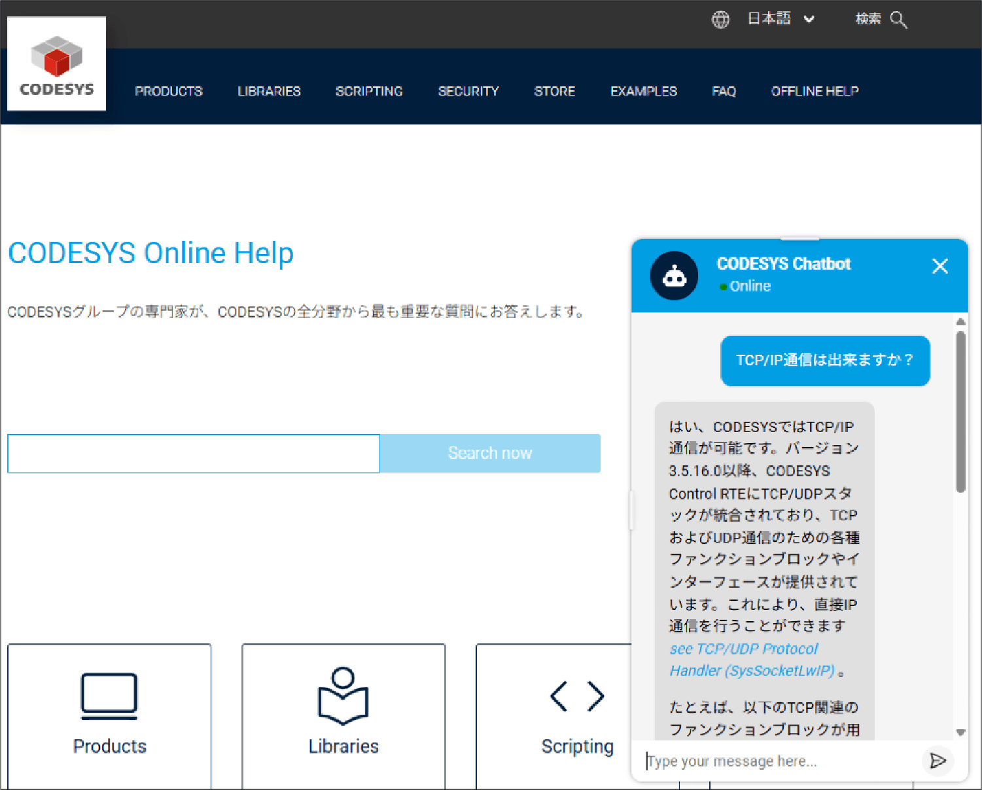This screenshot has height=790, width=982.
Task: Close the CODESYS Chatbot window
Action: (939, 266)
